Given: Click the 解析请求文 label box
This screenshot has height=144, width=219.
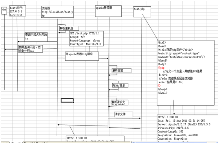Looking at the screenshot, I should (120, 102).
